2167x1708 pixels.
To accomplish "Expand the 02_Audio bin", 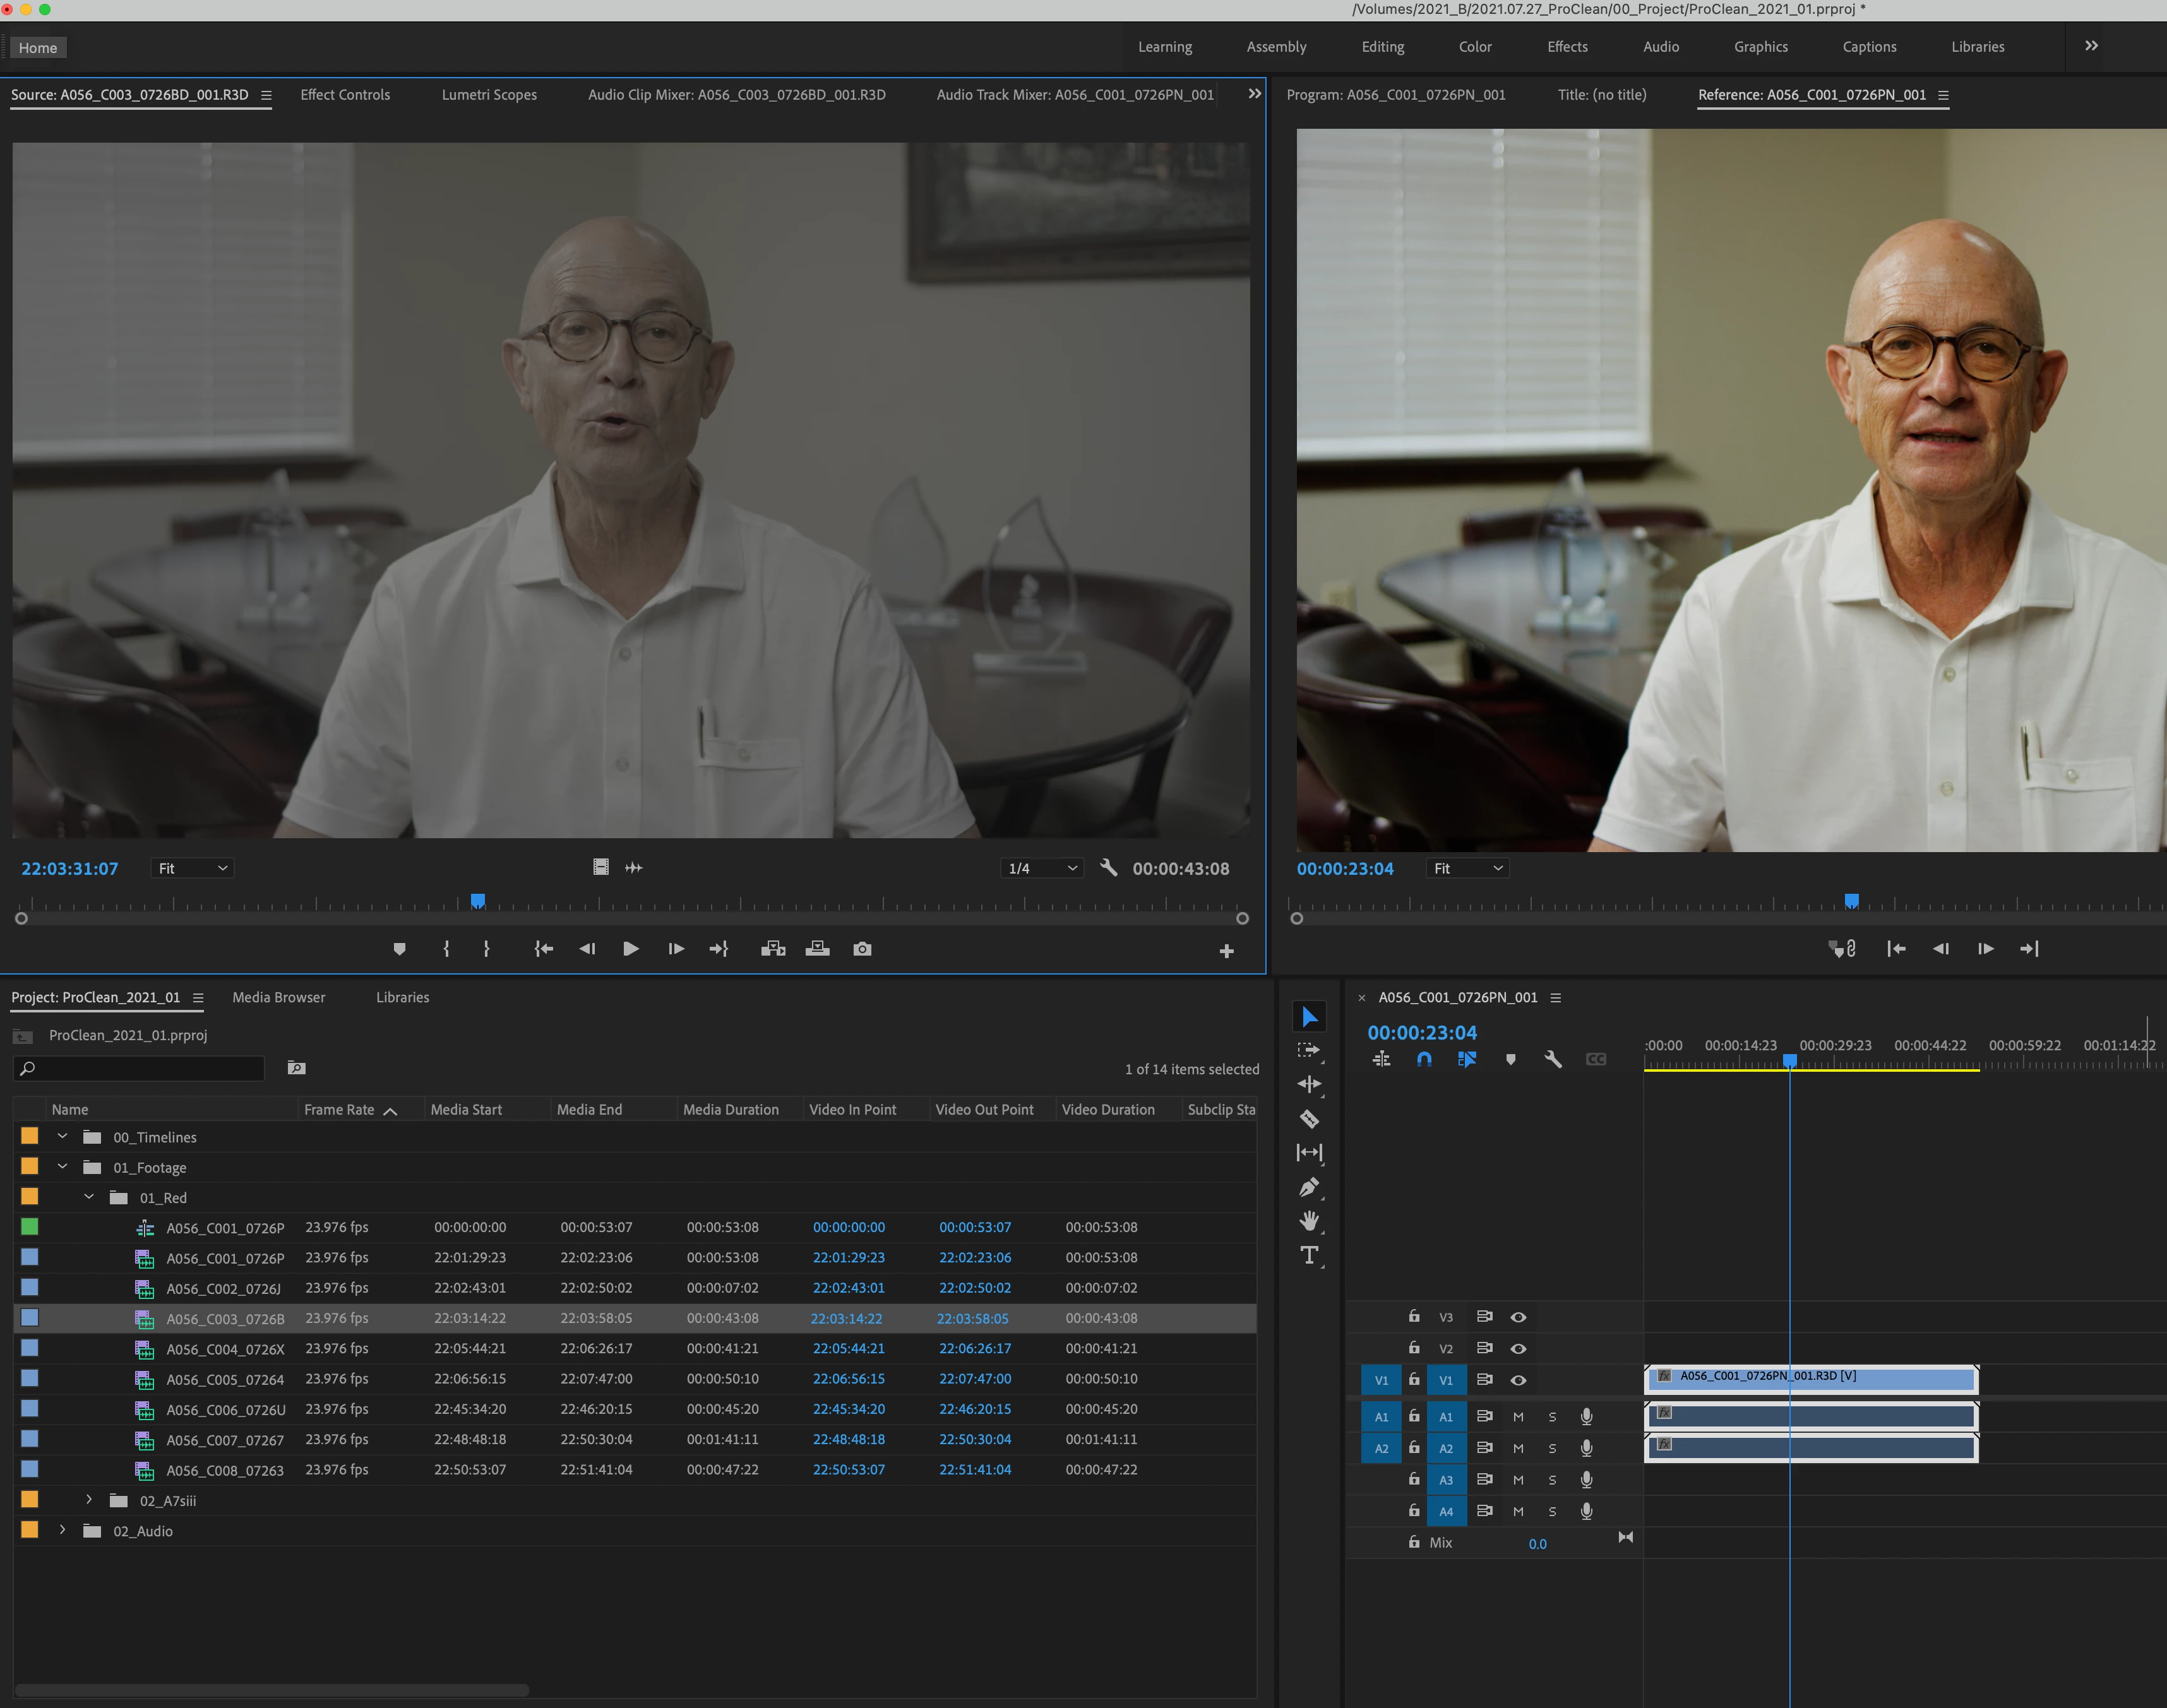I will point(62,1530).
